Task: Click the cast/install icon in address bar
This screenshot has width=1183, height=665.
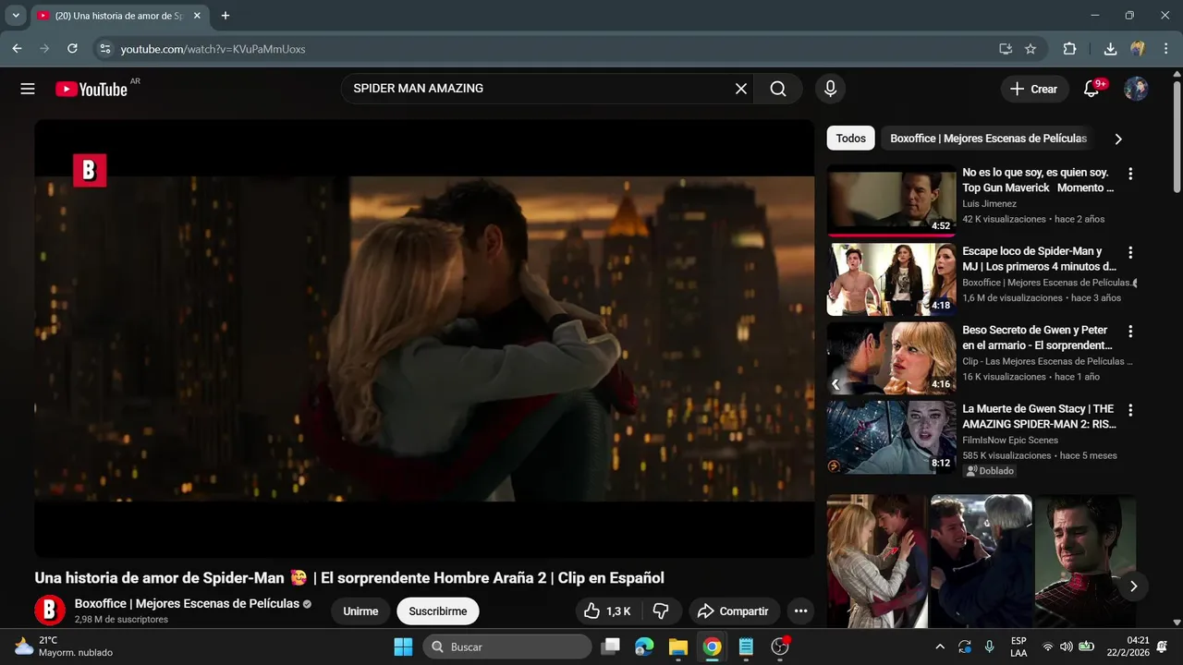Action: (1006, 49)
